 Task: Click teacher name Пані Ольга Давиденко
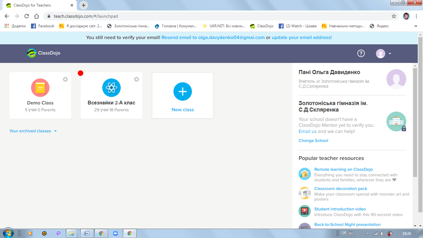(x=329, y=72)
